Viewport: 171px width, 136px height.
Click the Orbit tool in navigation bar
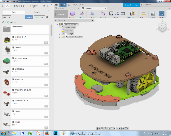pyautogui.click(x=97, y=129)
